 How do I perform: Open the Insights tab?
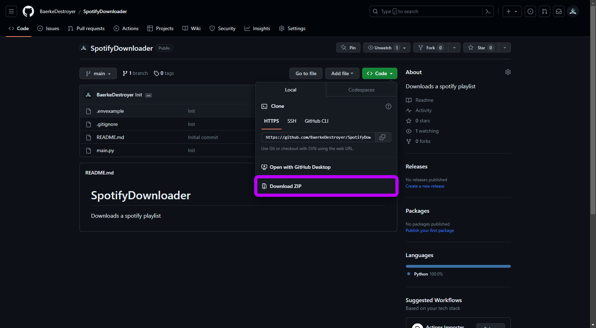257,28
